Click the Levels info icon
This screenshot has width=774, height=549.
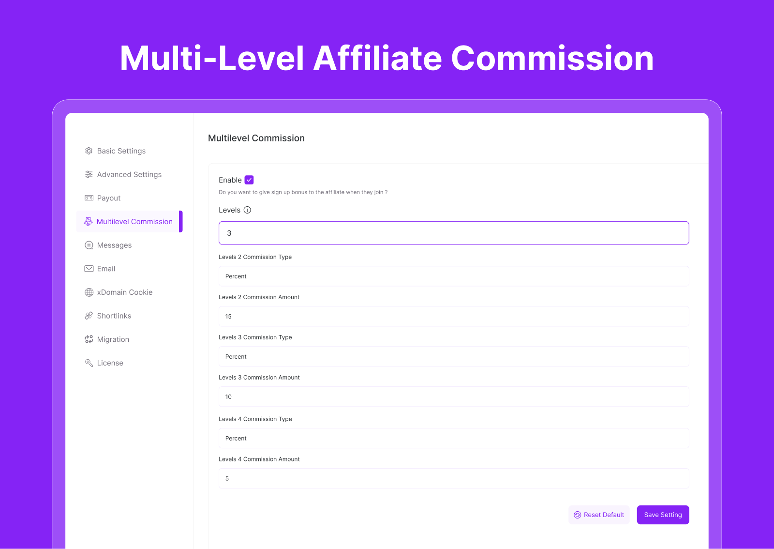pyautogui.click(x=247, y=210)
